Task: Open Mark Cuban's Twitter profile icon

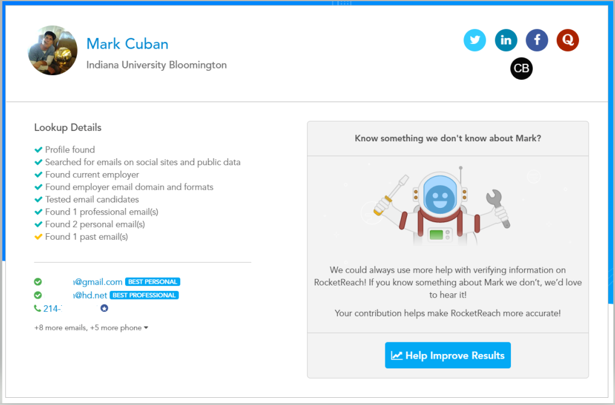Action: [474, 40]
